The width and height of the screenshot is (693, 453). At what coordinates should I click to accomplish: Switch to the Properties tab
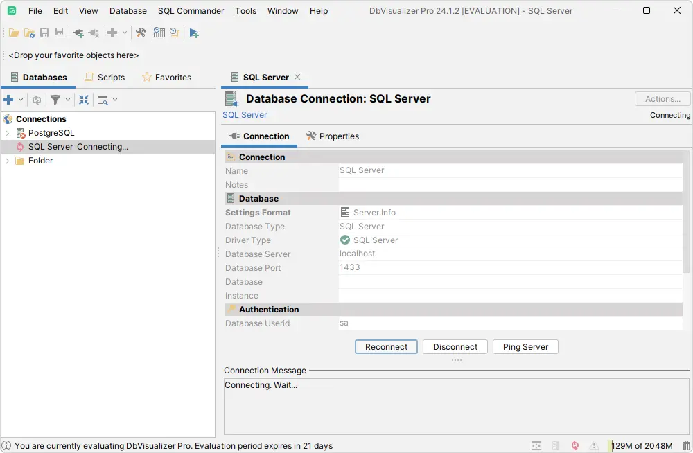(x=332, y=136)
